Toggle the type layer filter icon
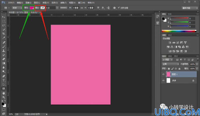Image resolution: width=200 pixels, height=116 pixels. (x=185, y=60)
